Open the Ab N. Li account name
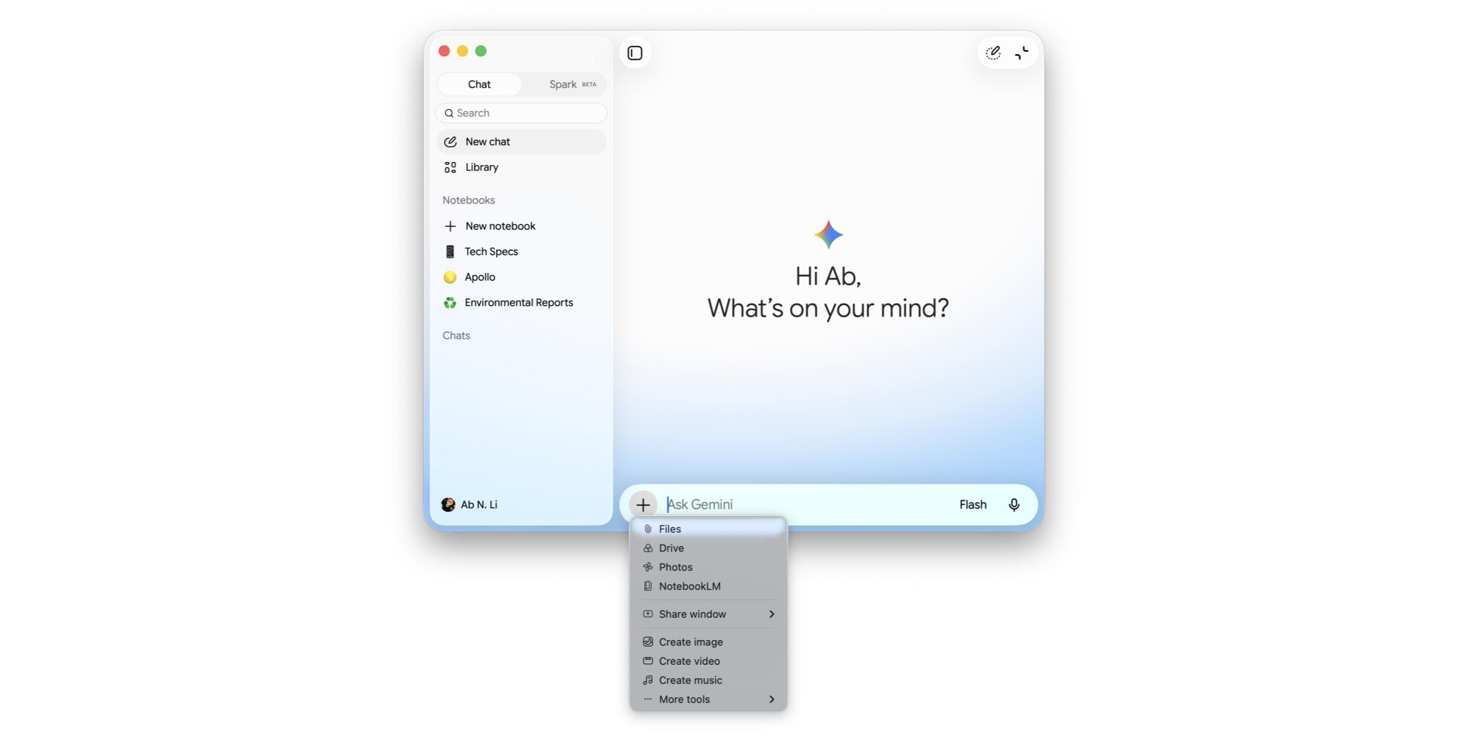 click(479, 505)
